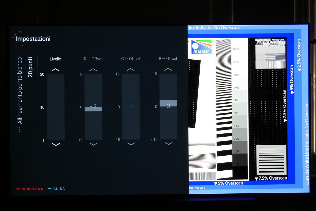
Task: Click the Impostazioni title
Action: pos(33,39)
